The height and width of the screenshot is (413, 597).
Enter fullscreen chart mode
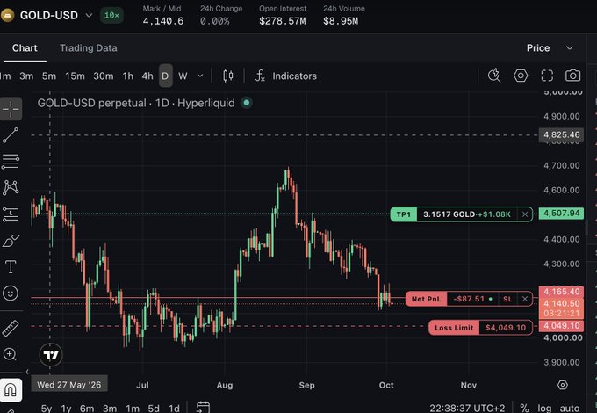(547, 76)
